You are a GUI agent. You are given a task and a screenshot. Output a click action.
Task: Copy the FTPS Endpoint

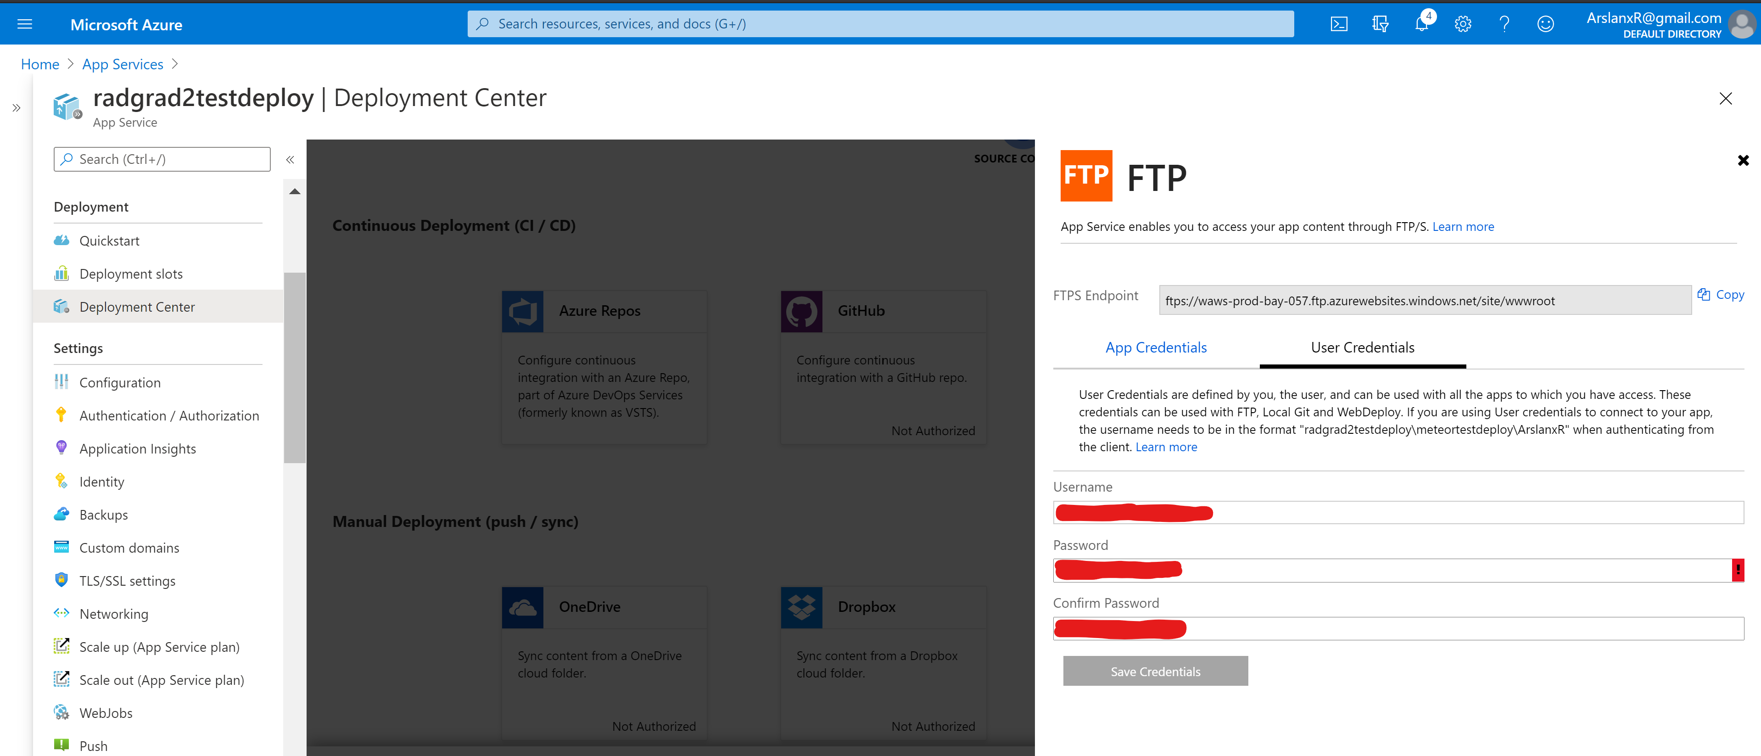pyautogui.click(x=1721, y=295)
